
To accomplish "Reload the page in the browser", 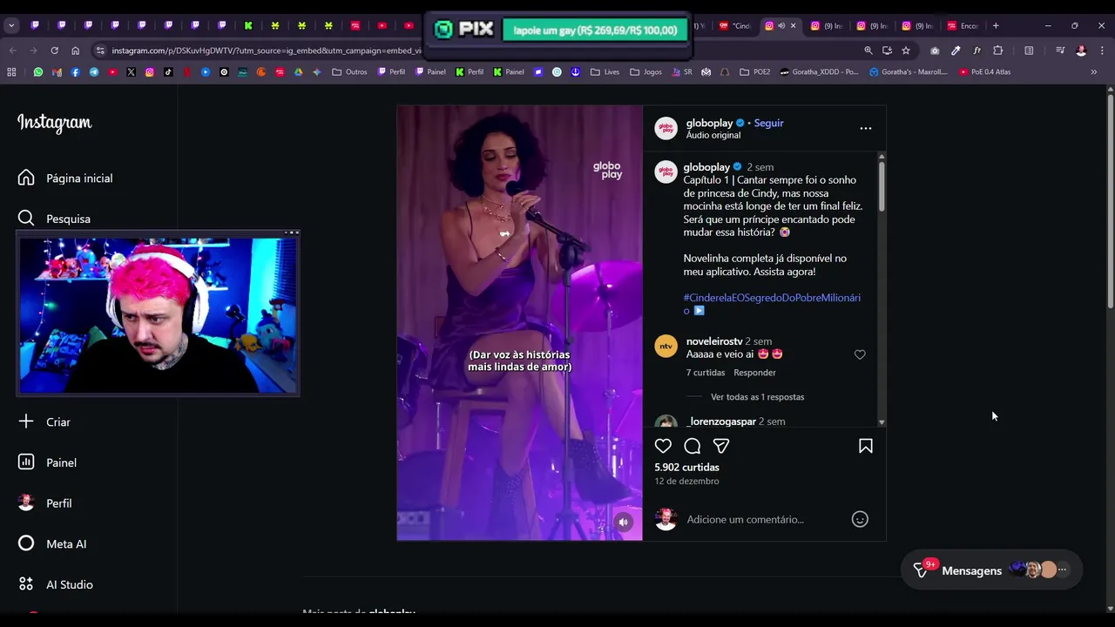I will pos(54,51).
